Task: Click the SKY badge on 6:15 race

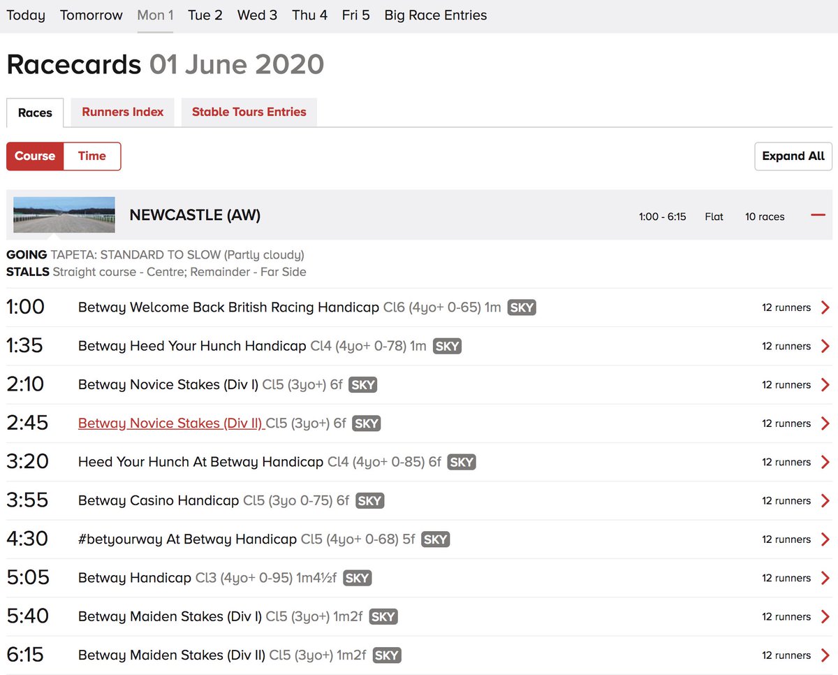Action: (387, 655)
